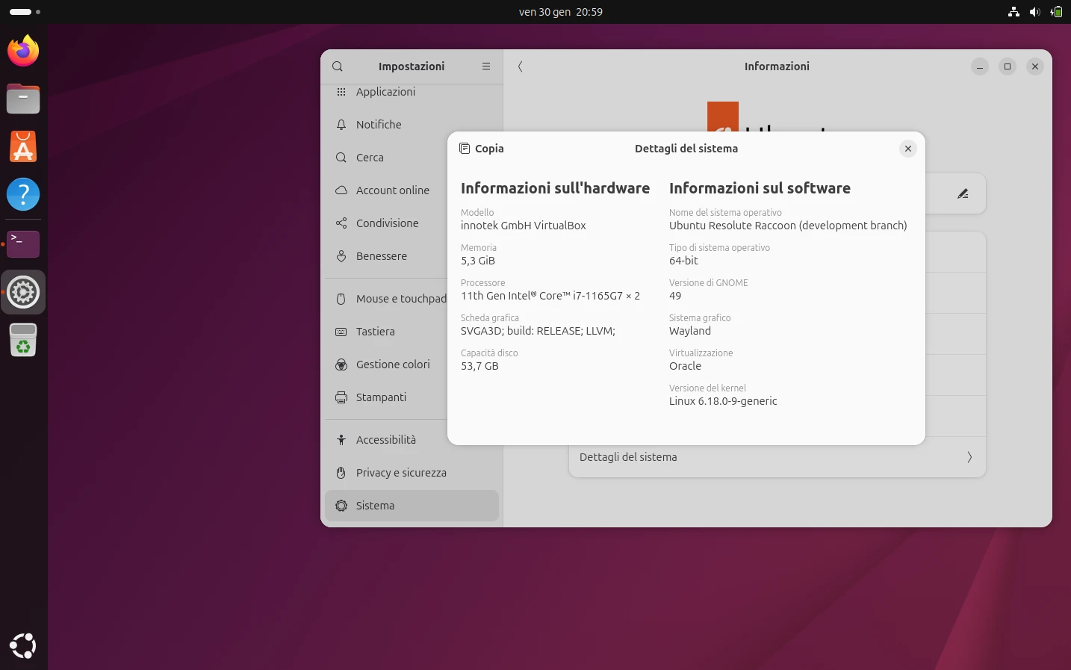This screenshot has width=1071, height=670.
Task: Click the Benessere icon in the sidebar
Action: point(341,256)
